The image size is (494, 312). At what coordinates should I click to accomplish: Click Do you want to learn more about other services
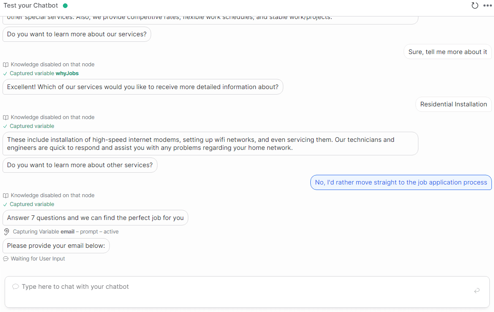80,165
